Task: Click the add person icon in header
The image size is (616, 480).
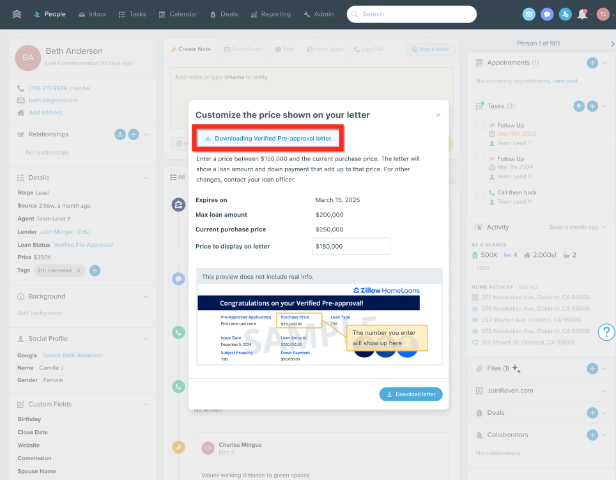Action: click(565, 14)
